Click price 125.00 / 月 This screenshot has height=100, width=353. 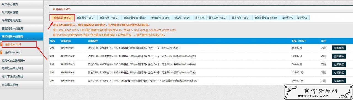click(298, 73)
